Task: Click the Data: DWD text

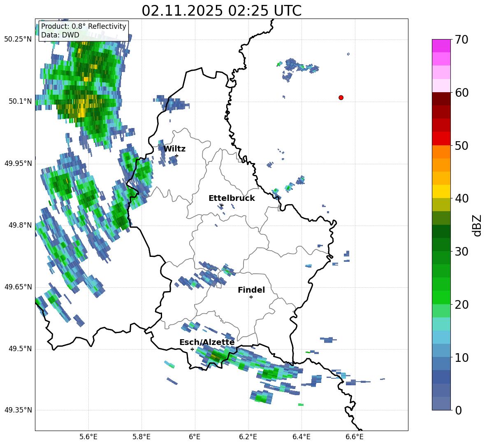Action: [x=60, y=35]
